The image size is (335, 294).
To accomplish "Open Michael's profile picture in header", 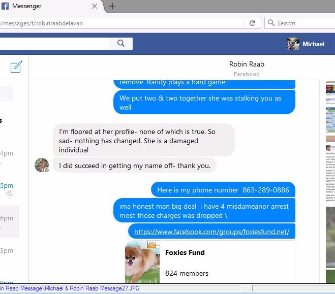I will tap(293, 44).
